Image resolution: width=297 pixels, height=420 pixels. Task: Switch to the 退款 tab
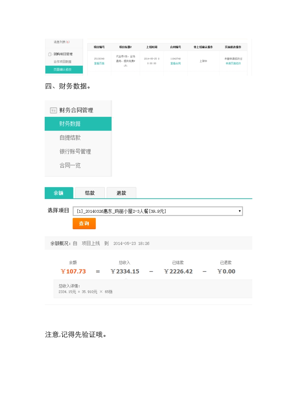point(121,193)
